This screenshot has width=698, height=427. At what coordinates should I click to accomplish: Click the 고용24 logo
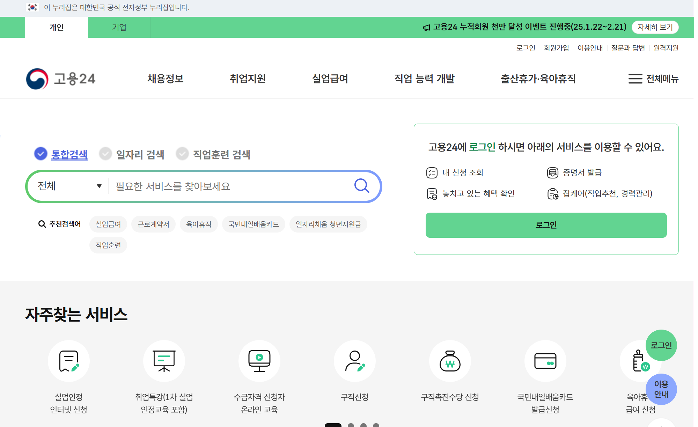click(x=61, y=79)
